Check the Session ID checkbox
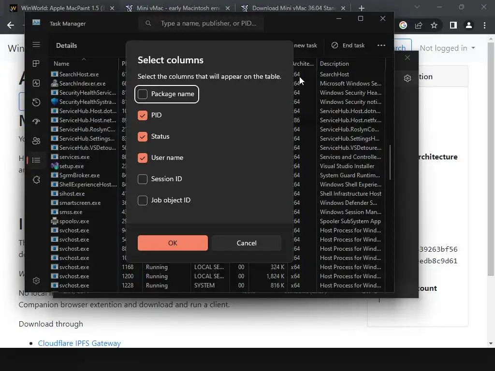The width and height of the screenshot is (495, 371). tap(143, 179)
